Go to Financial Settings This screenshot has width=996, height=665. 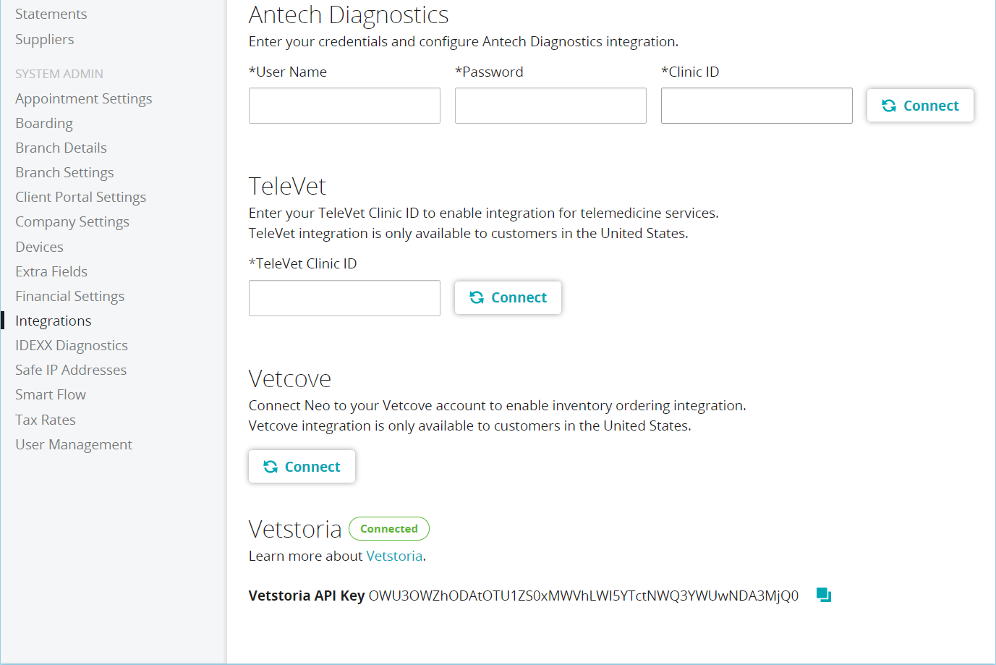(x=69, y=296)
